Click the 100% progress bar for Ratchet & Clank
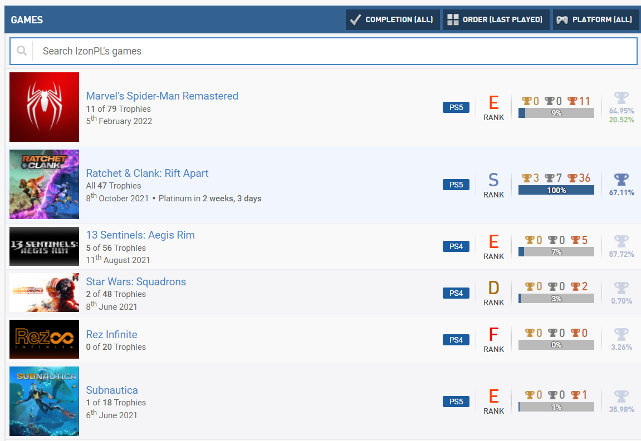641x441 pixels. point(556,190)
